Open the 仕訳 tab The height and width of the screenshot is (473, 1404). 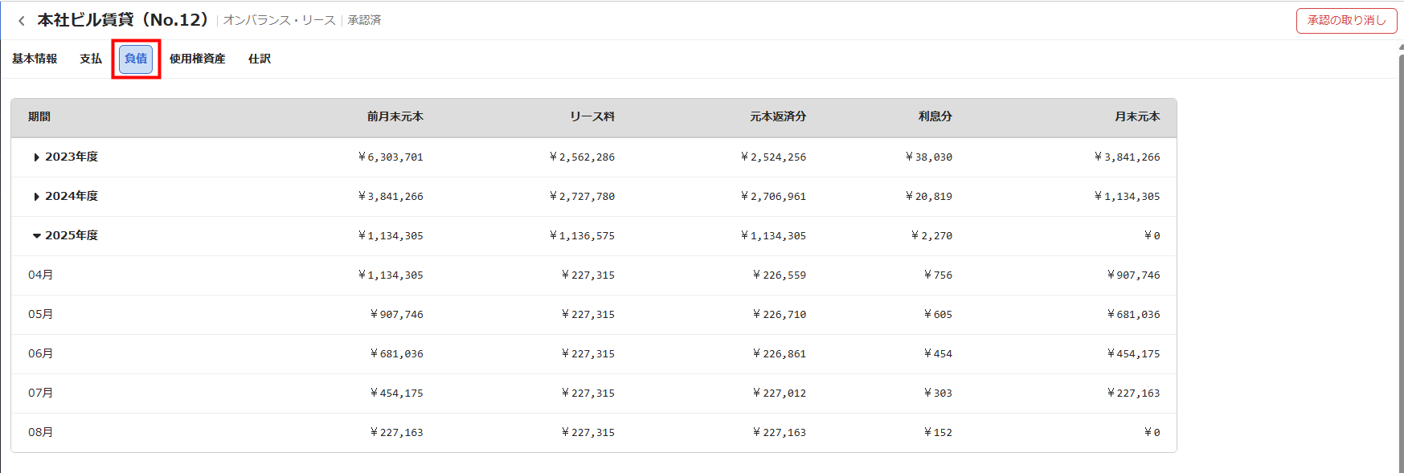[260, 59]
